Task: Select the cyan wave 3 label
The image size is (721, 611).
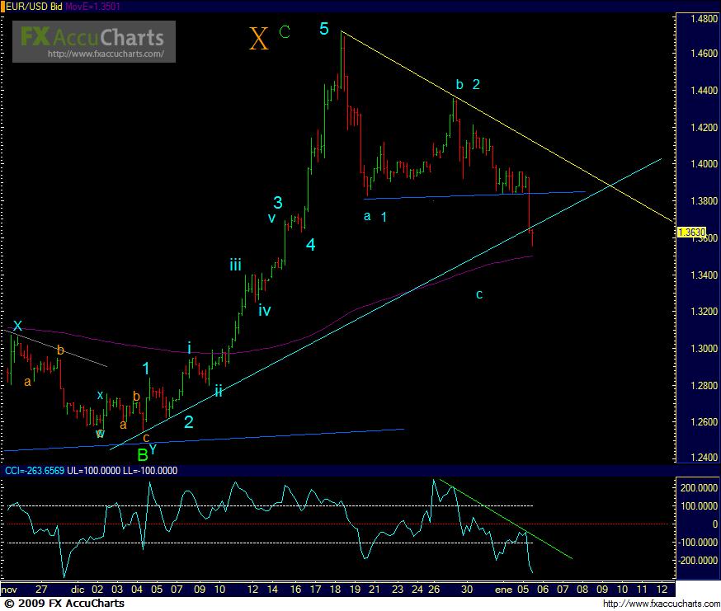Action: click(278, 202)
